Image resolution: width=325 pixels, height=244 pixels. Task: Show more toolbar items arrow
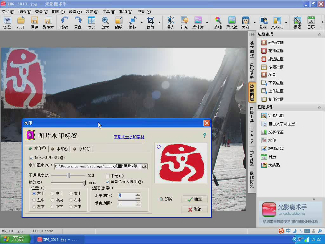click(x=323, y=22)
